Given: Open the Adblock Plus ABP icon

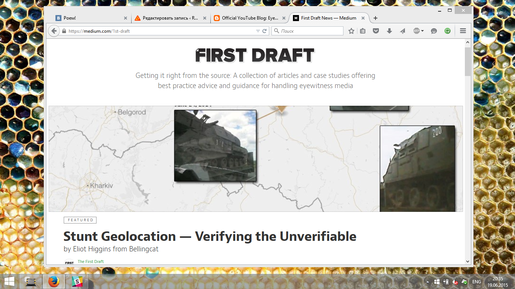Looking at the screenshot, I should tap(416, 31).
